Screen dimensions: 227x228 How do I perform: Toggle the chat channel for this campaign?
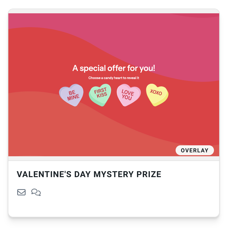36,192
